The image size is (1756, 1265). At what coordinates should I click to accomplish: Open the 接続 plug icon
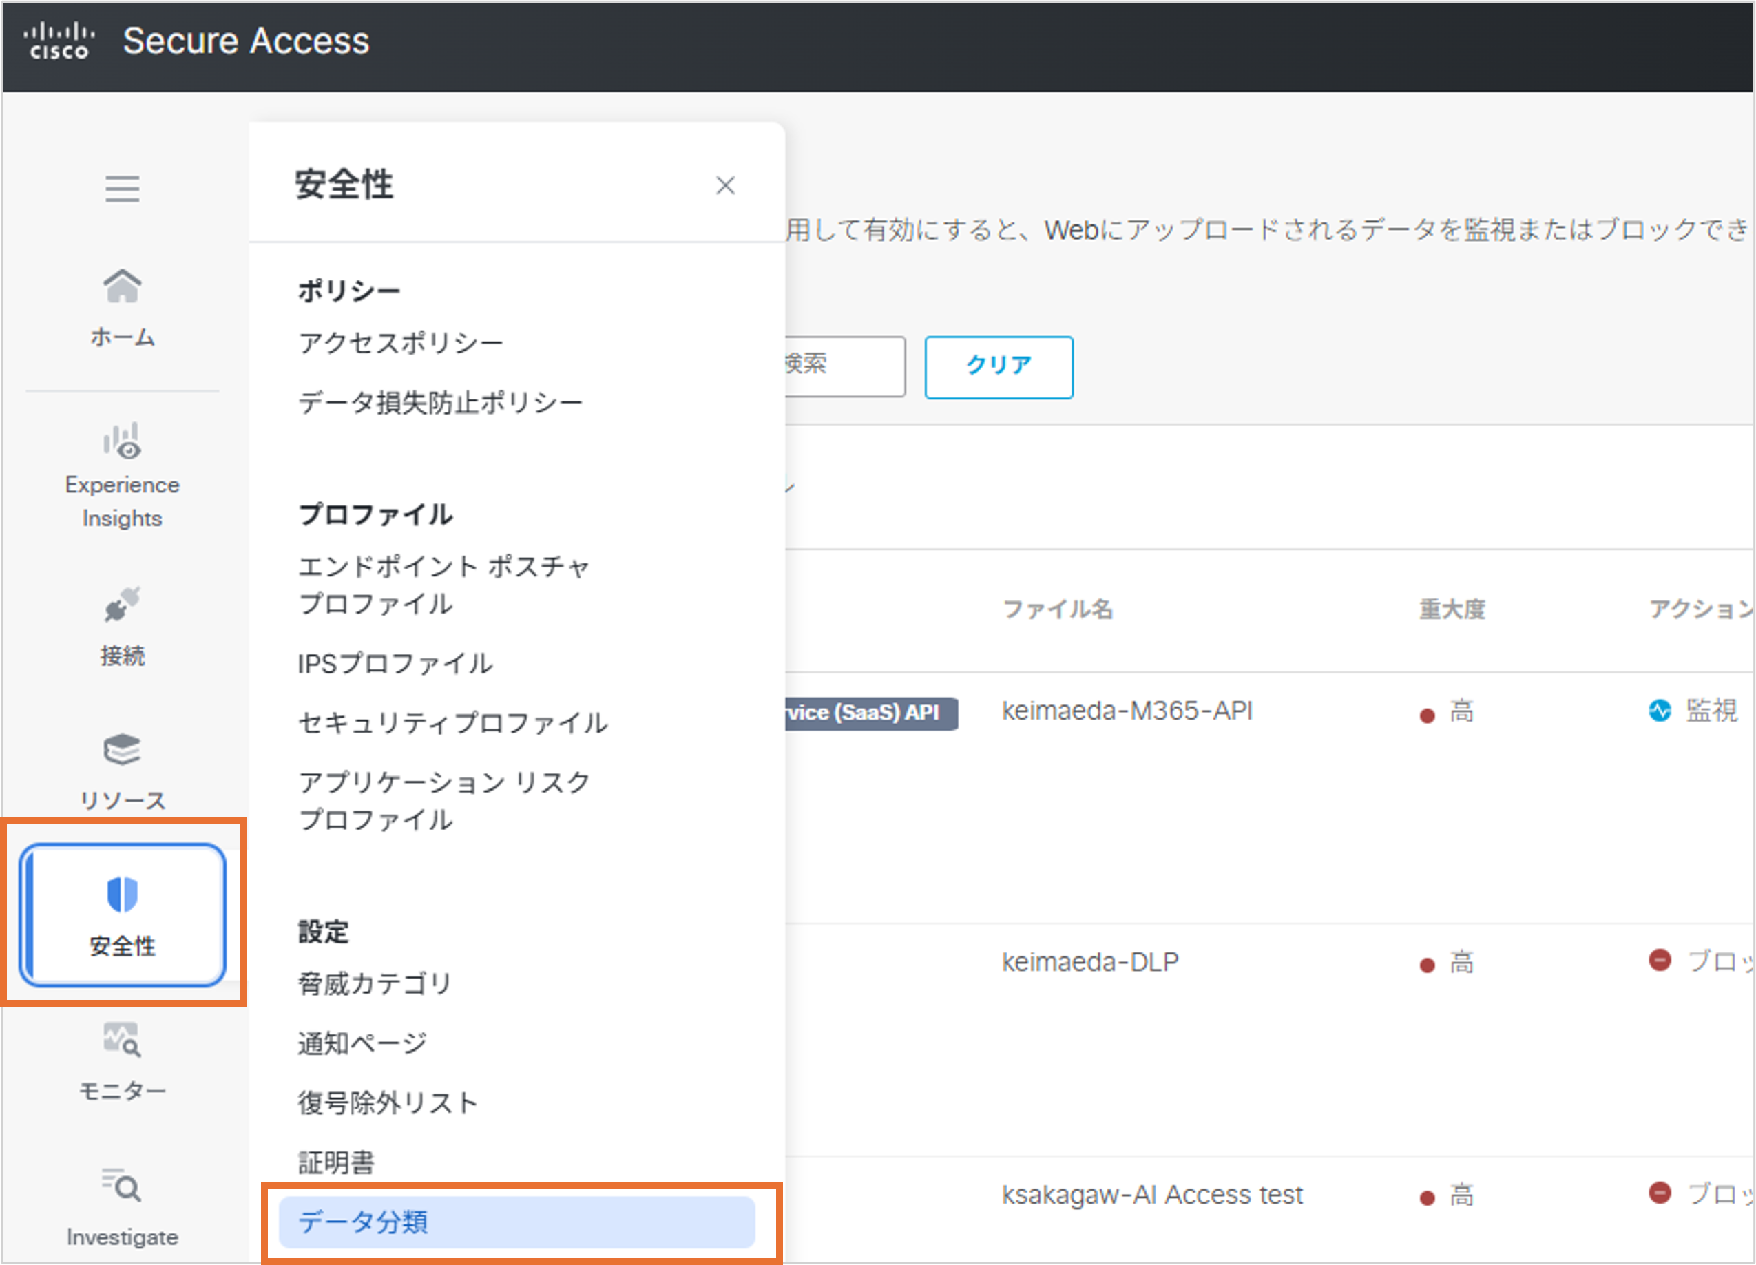[123, 605]
